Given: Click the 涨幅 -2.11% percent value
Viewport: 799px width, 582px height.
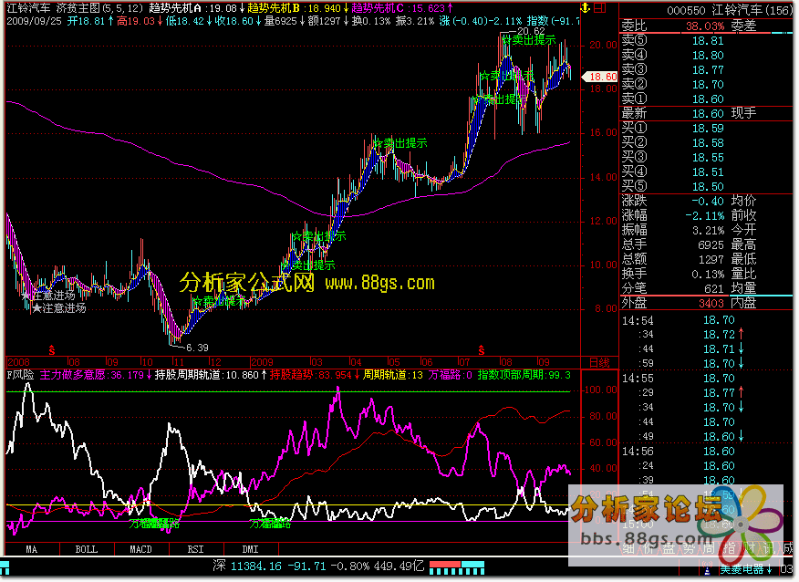Looking at the screenshot, I should pyautogui.click(x=705, y=215).
